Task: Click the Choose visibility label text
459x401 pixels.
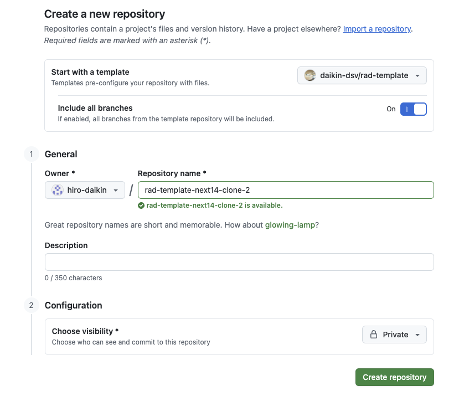Action: (x=85, y=331)
